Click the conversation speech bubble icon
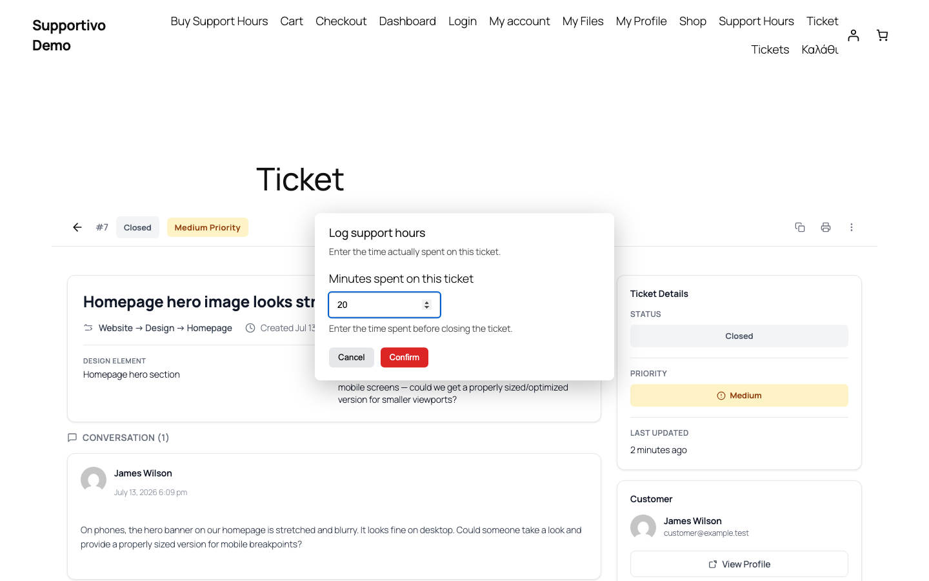 click(x=72, y=438)
